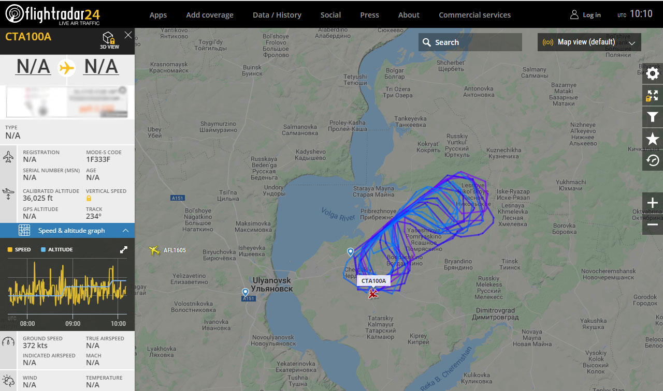663x391 pixels.
Task: Open bookmarks with the star icon
Action: (x=653, y=139)
